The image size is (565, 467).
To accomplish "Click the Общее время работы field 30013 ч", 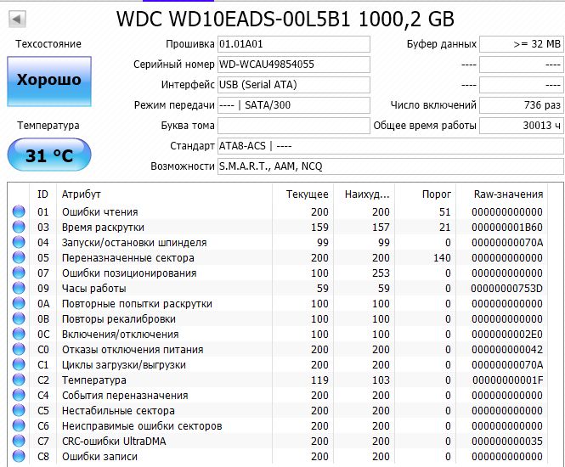I will [522, 126].
